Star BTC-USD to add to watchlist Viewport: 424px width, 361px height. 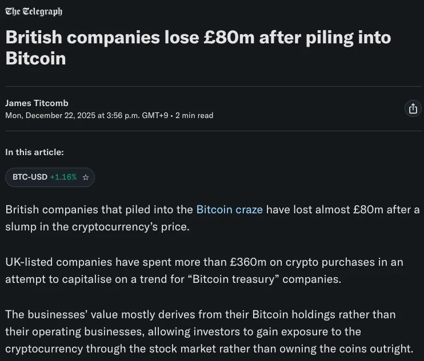(86, 177)
